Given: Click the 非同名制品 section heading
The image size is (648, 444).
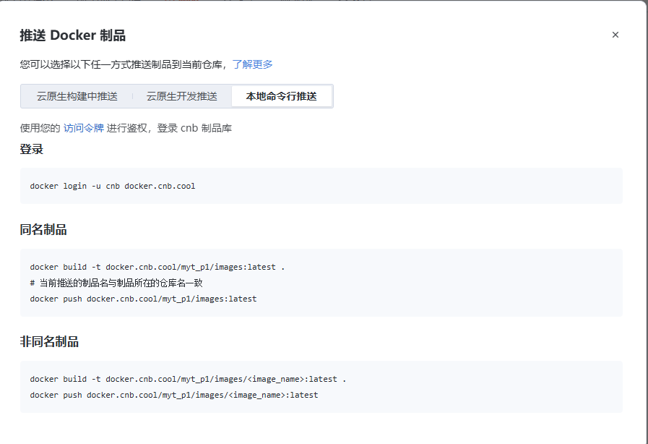Looking at the screenshot, I should pyautogui.click(x=49, y=342).
